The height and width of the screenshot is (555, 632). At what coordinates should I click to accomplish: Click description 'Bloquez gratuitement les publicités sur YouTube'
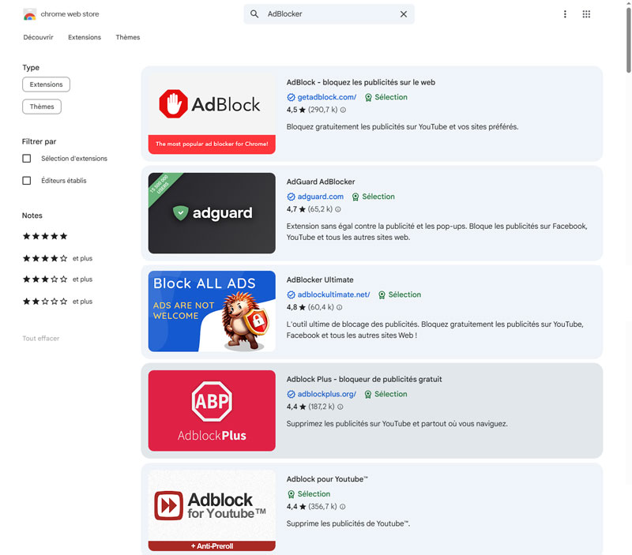click(x=402, y=127)
